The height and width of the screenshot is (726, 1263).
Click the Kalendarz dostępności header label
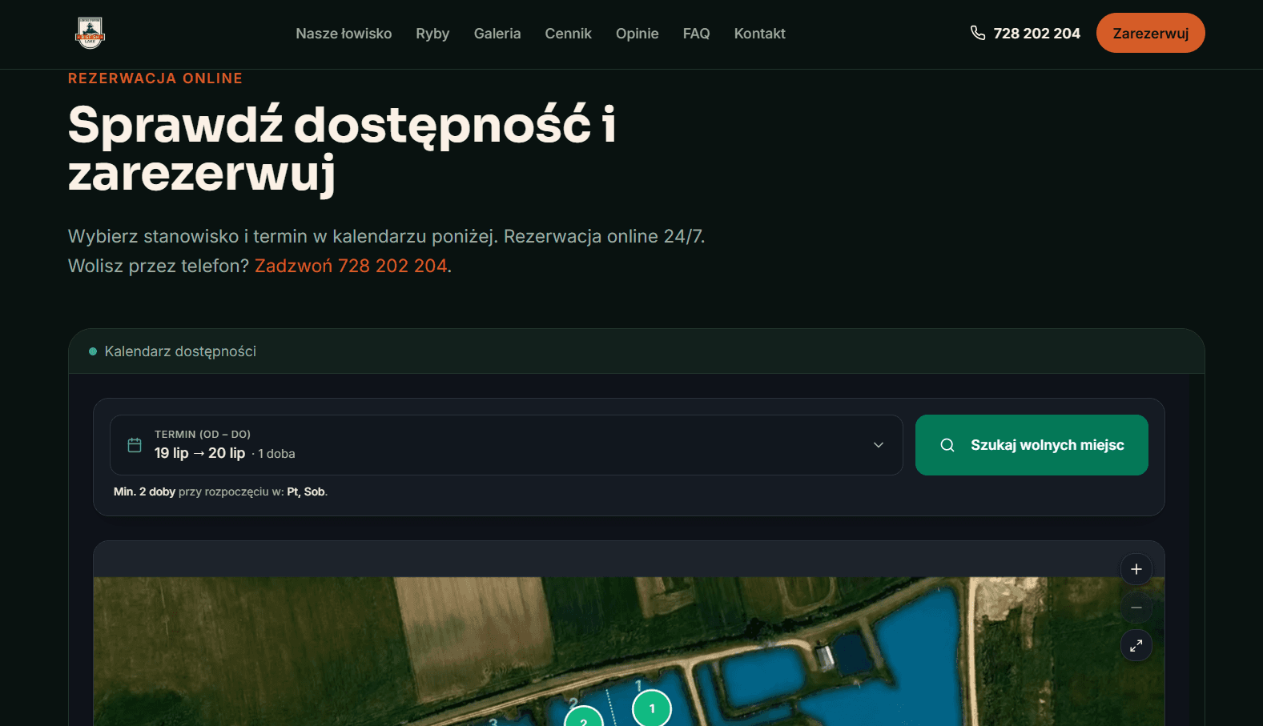180,351
